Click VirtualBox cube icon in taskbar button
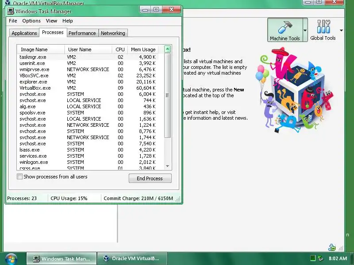 tap(106, 258)
